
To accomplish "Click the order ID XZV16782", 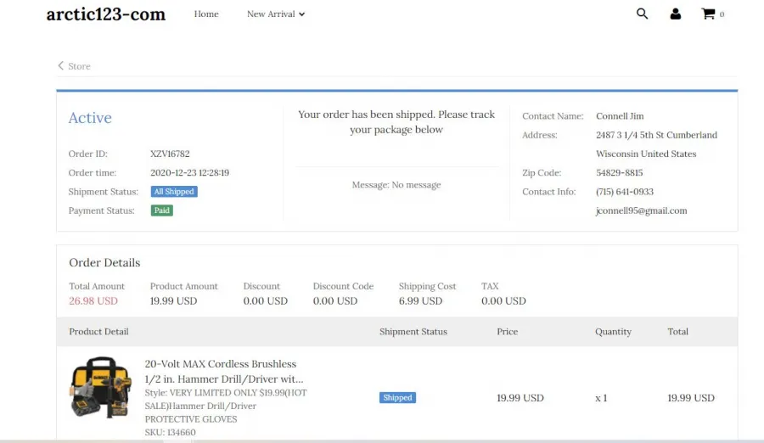I will point(170,154).
